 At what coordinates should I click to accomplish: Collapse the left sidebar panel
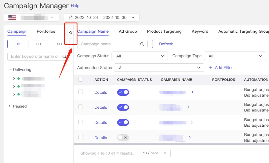(x=70, y=32)
